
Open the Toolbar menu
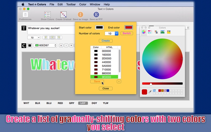pos(71,4)
